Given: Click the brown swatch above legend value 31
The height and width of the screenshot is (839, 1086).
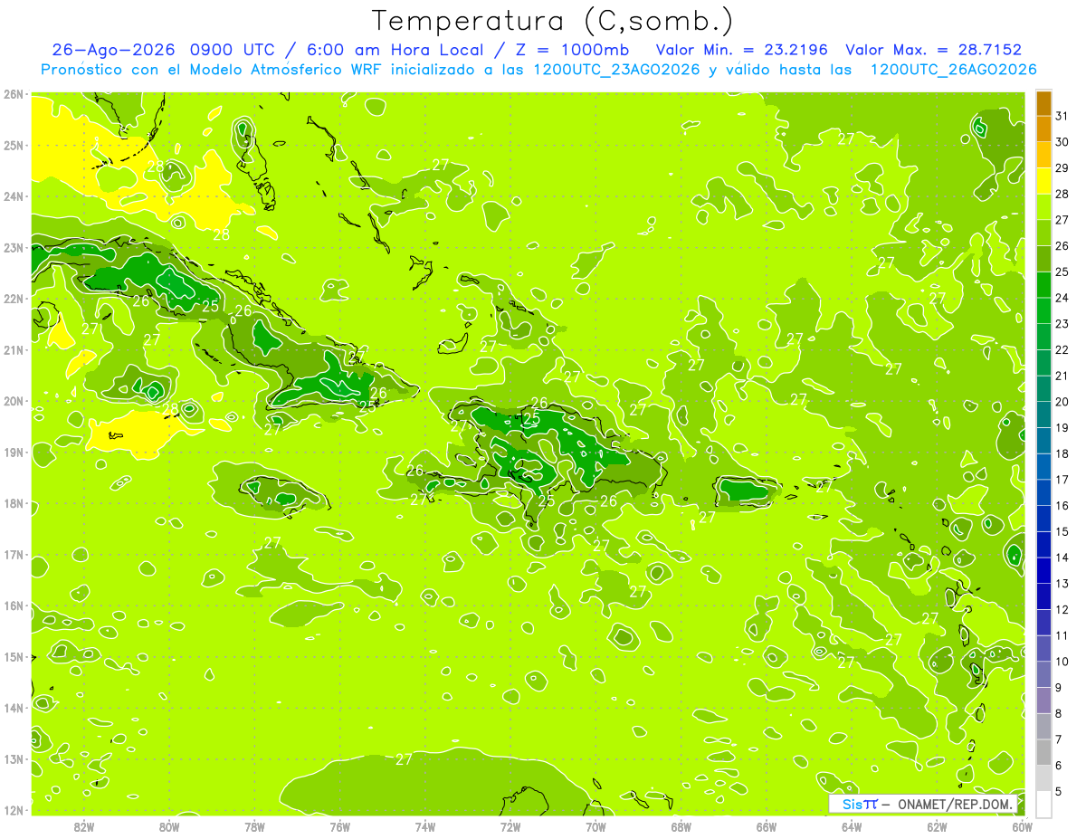Looking at the screenshot, I should (x=1043, y=104).
